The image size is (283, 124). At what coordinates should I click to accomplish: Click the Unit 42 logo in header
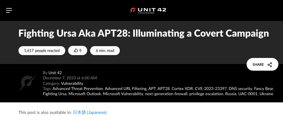pyautogui.click(x=148, y=10)
